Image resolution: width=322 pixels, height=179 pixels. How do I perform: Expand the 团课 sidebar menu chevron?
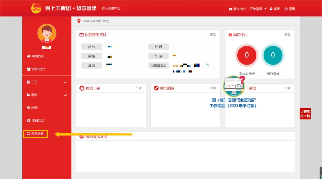pyautogui.click(x=65, y=95)
